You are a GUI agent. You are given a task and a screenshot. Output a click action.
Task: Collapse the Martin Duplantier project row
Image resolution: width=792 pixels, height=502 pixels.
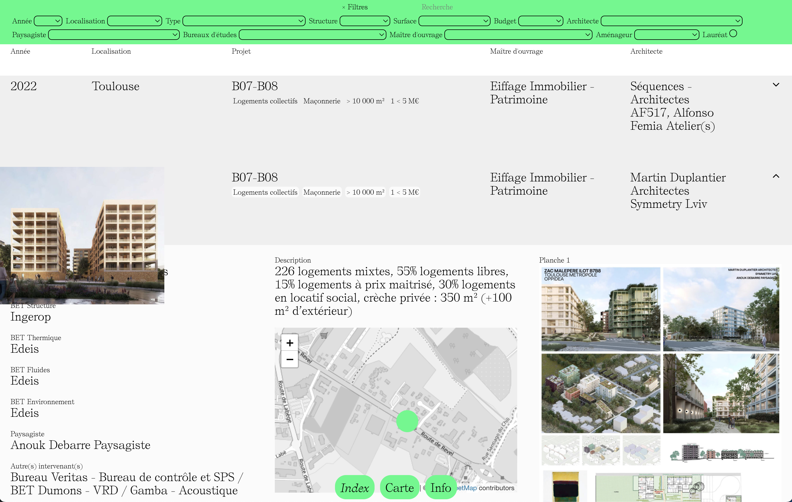click(776, 176)
